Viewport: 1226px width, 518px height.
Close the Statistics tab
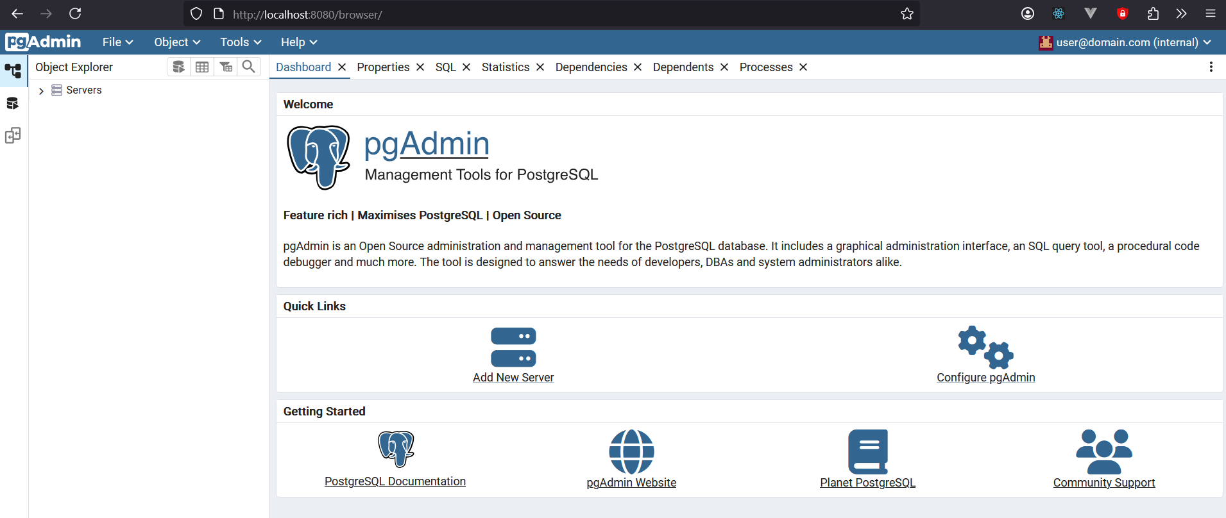tap(540, 67)
